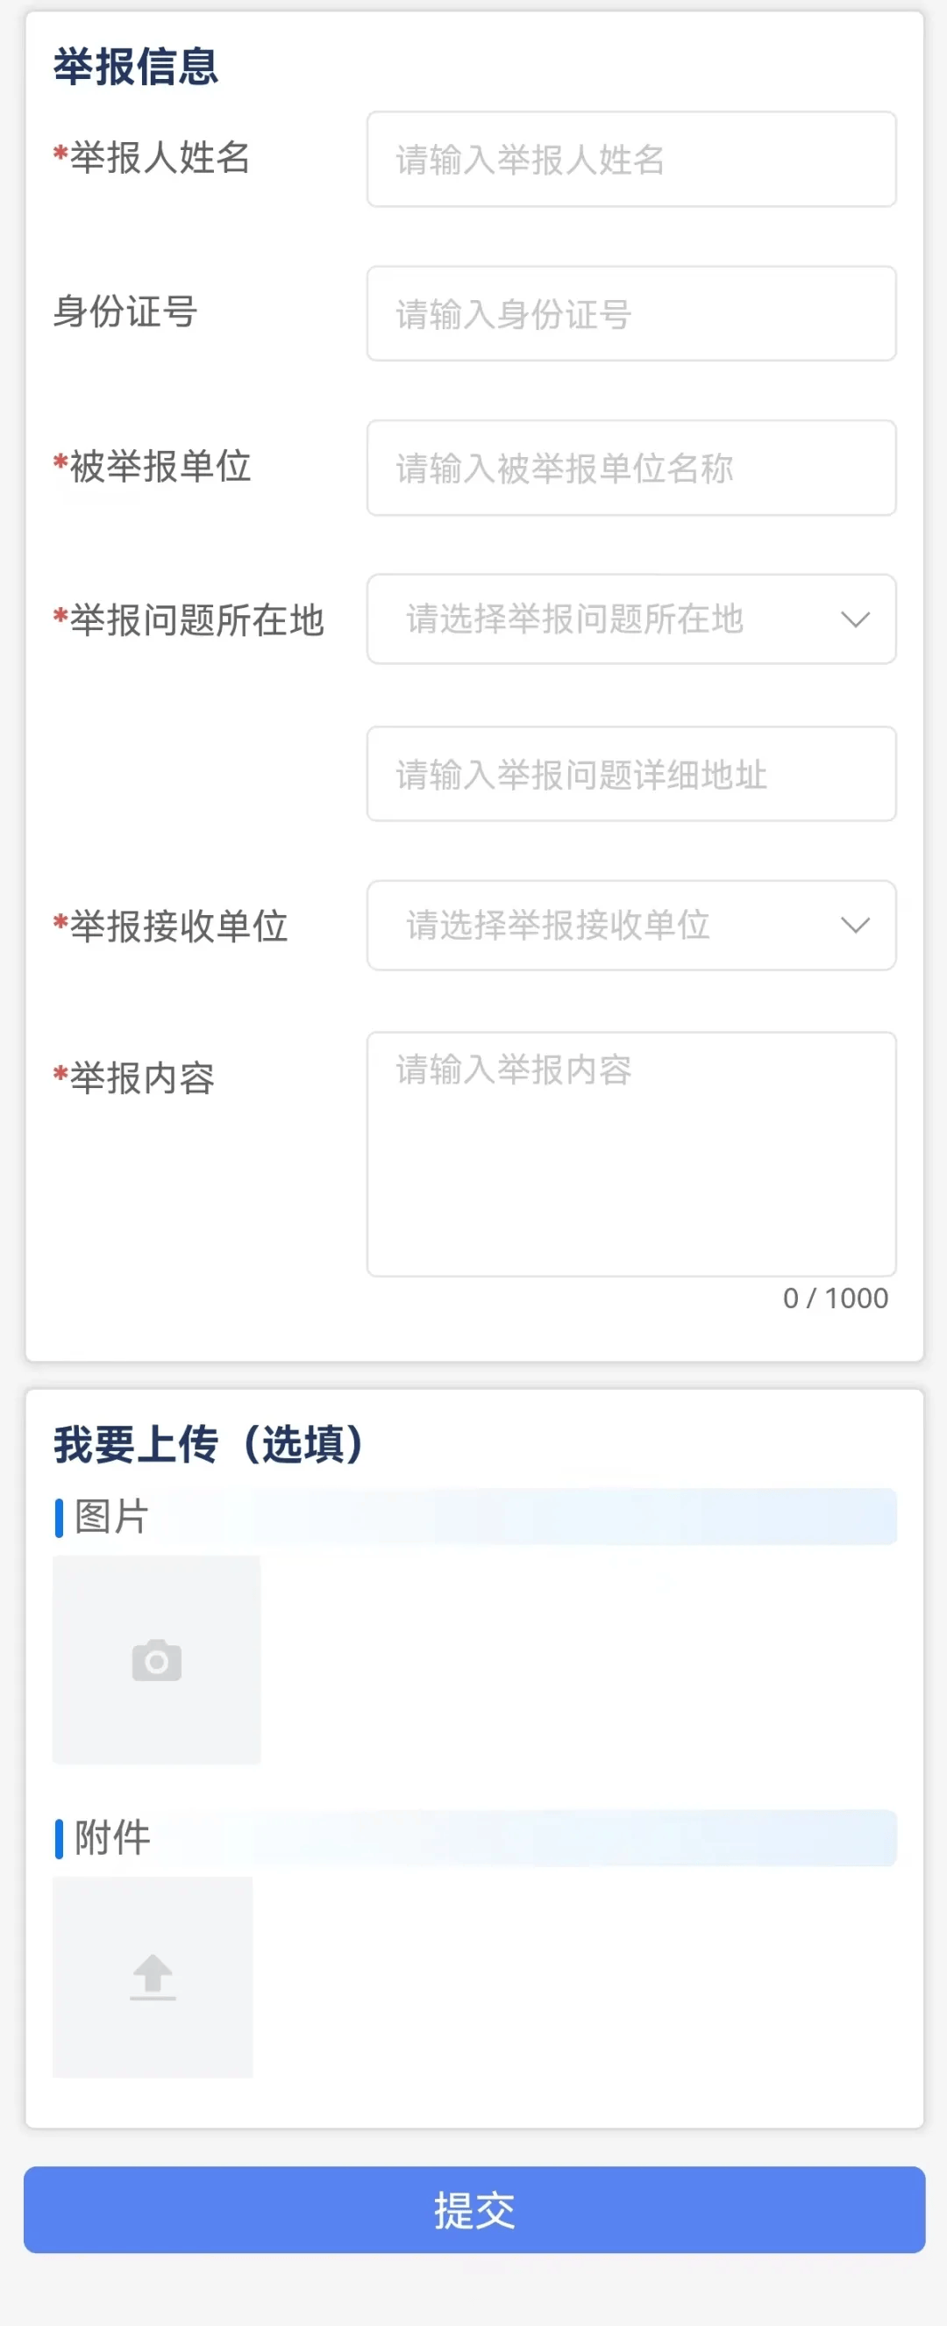This screenshot has width=947, height=2326.
Task: Click the 举报问题所在地 label
Action: coord(196,620)
